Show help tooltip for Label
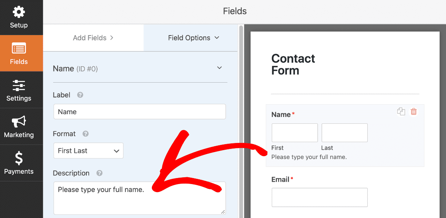 click(80, 95)
